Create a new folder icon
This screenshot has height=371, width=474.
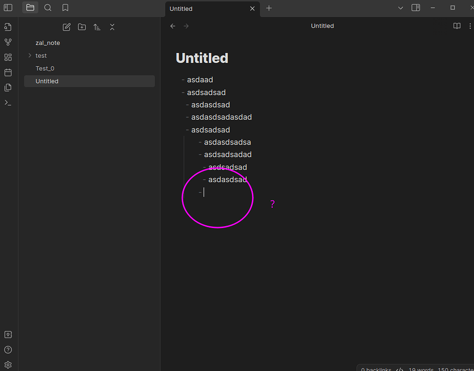pos(82,27)
